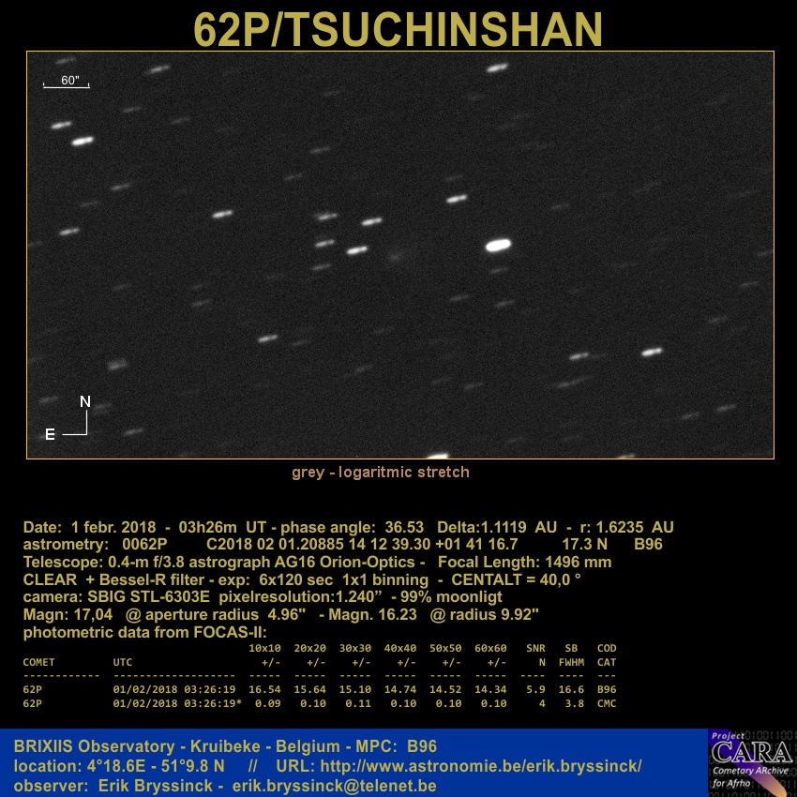Viewport: 797px width, 797px height.
Task: Click the SNR column header
Action: 535,649
